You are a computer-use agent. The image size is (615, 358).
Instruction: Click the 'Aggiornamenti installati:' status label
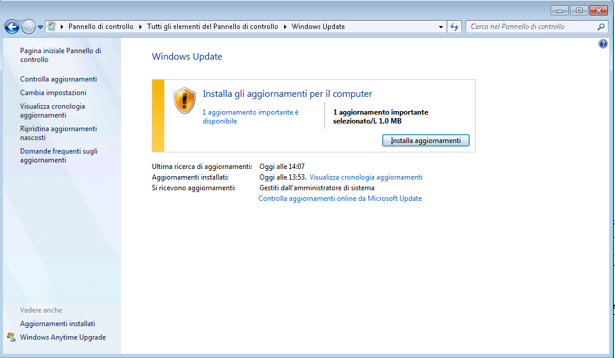point(190,177)
